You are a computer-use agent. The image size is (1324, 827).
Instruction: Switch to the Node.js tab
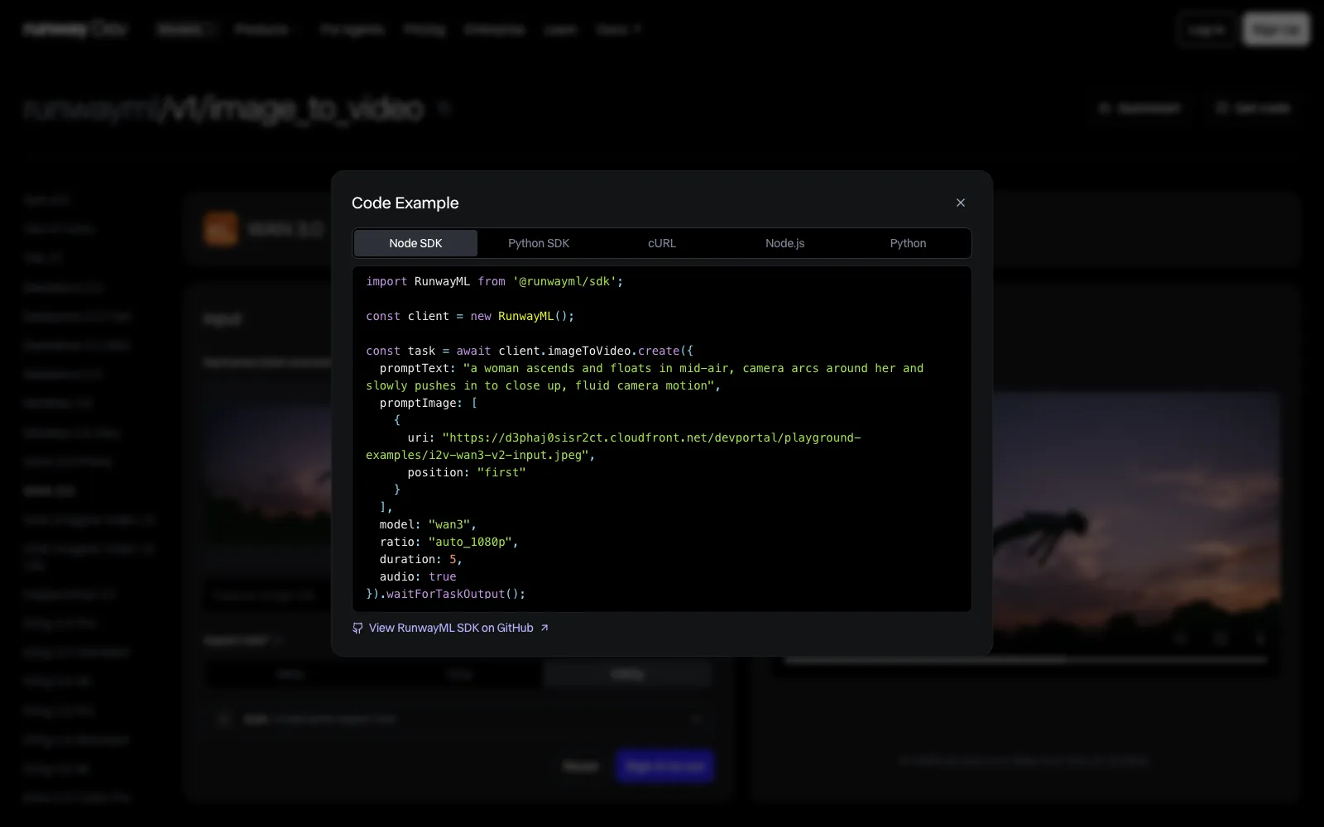pyautogui.click(x=784, y=243)
